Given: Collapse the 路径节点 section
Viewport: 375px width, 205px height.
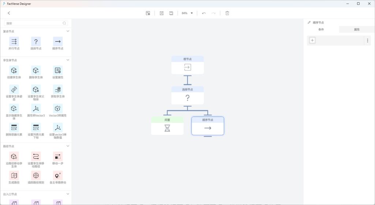Looking at the screenshot, I should point(68,146).
